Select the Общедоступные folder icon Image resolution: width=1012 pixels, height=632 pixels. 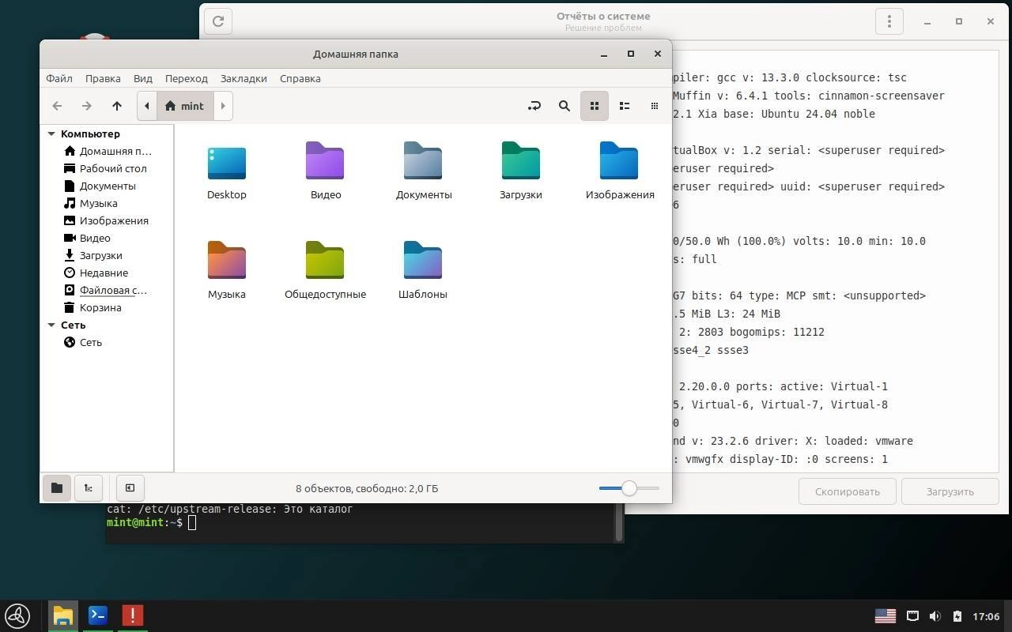[325, 260]
